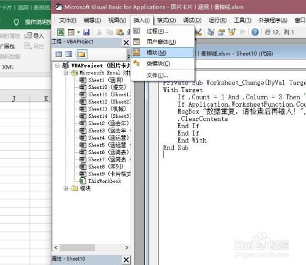Open the 工具(T) menu
Viewport: 306px width, 265px height.
[x=242, y=20]
